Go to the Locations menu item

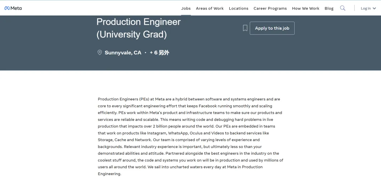pos(238,8)
